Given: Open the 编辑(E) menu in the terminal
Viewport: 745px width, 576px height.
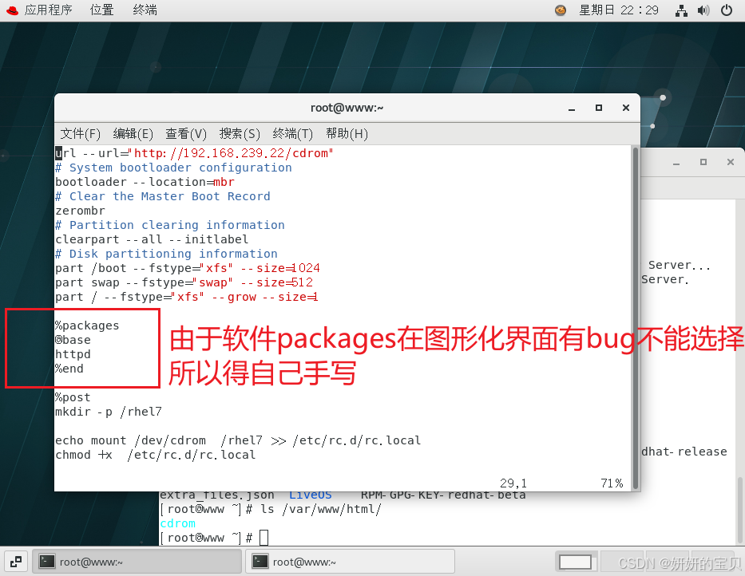Looking at the screenshot, I should click(133, 134).
